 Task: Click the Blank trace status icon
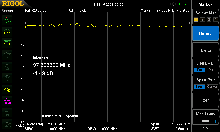pos(7,113)
